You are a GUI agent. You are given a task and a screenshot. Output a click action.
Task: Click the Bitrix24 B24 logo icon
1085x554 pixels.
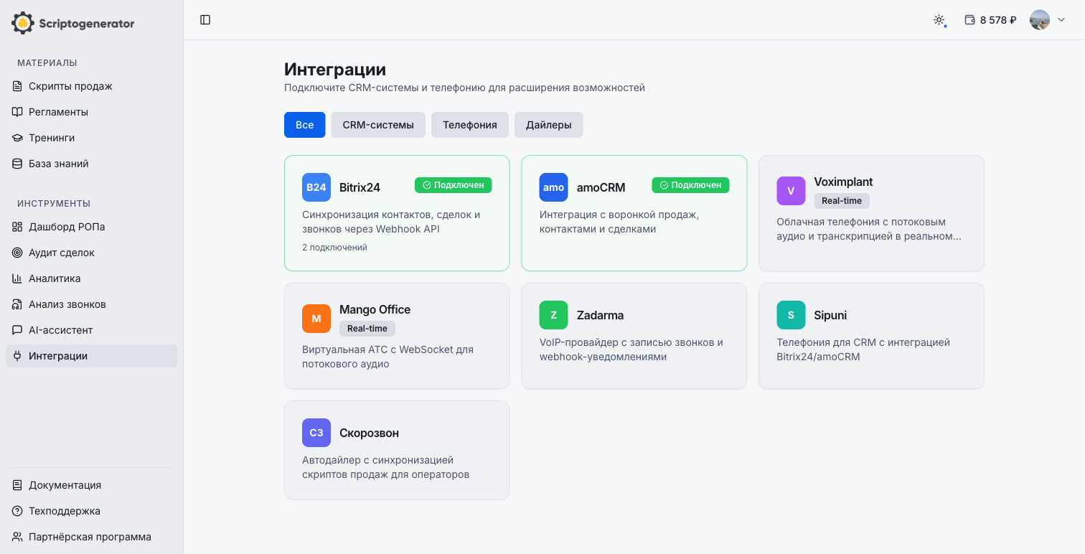316,187
